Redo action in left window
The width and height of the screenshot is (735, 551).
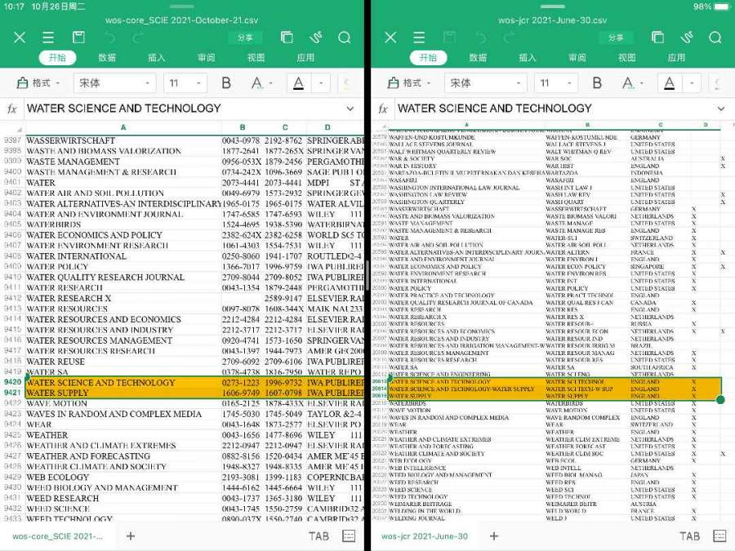(x=139, y=38)
